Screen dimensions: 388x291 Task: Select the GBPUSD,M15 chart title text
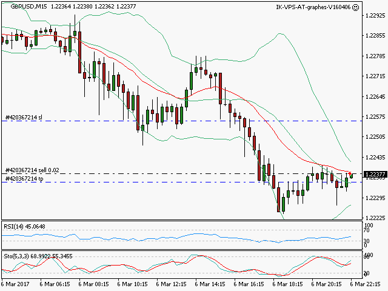click(x=28, y=7)
